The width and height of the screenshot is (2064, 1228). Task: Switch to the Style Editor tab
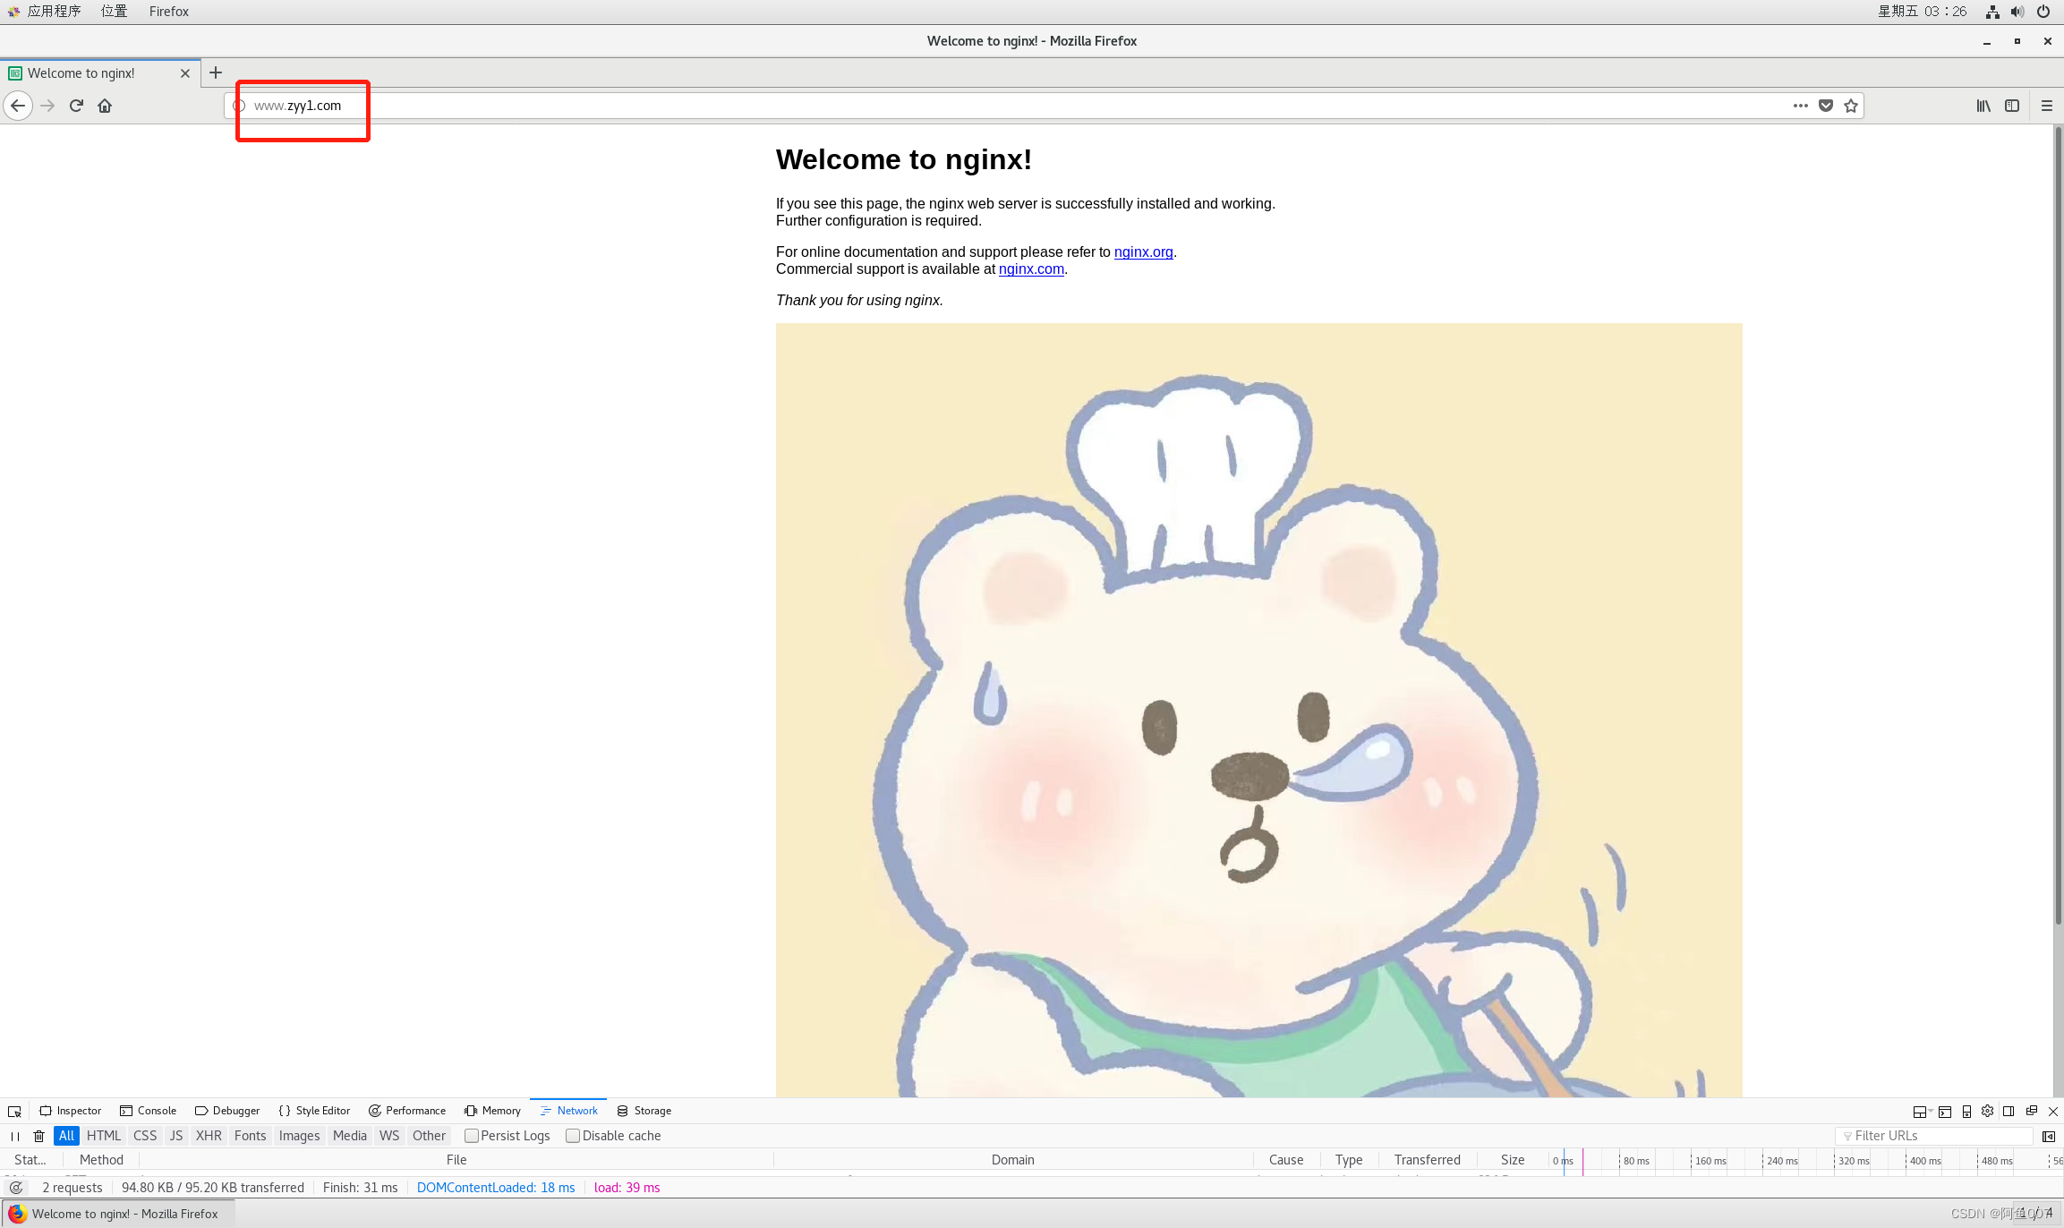tap(314, 1111)
